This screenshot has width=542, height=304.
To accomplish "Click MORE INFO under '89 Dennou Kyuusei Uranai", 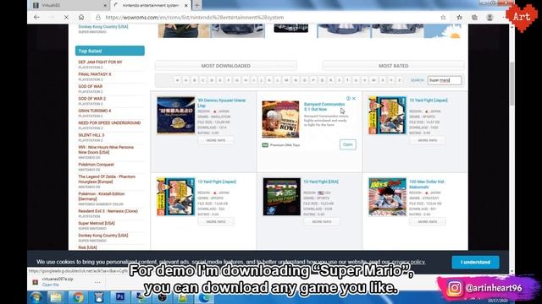I will (216, 140).
